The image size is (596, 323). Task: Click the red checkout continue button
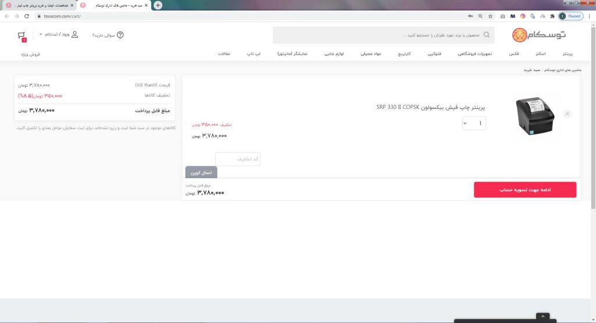point(525,190)
